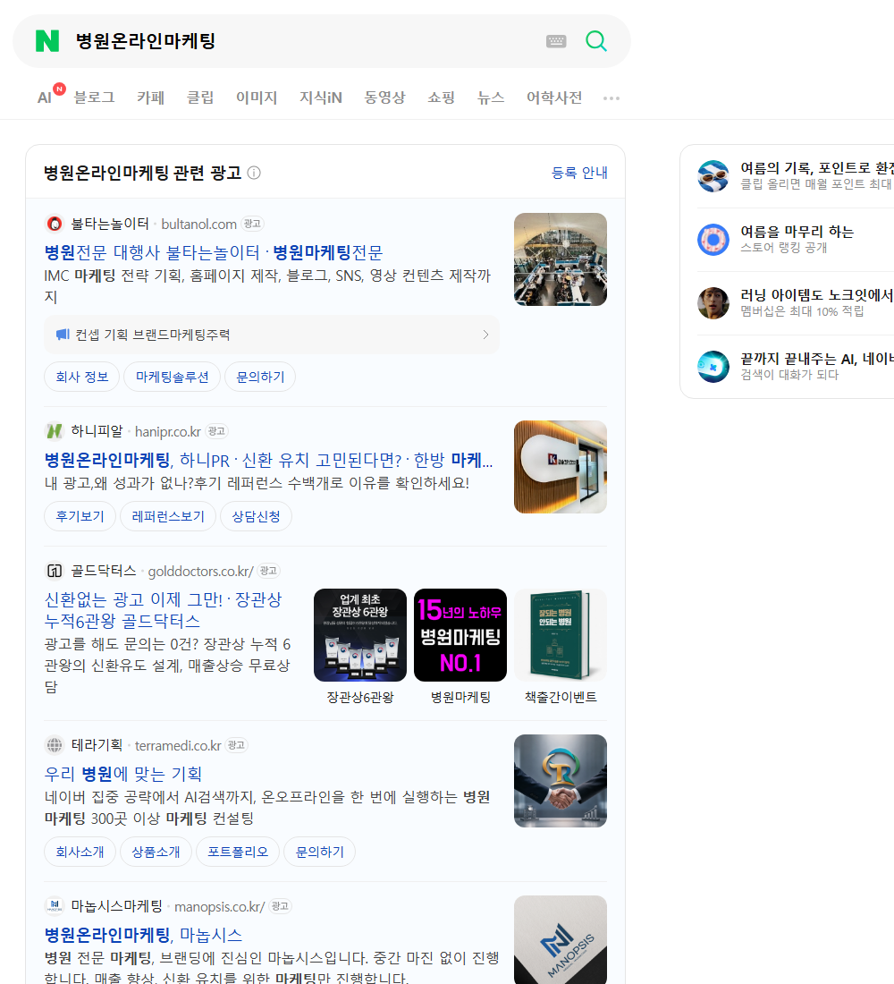Click the 책출간이벤트 caption
The width and height of the screenshot is (894, 984).
561,697
